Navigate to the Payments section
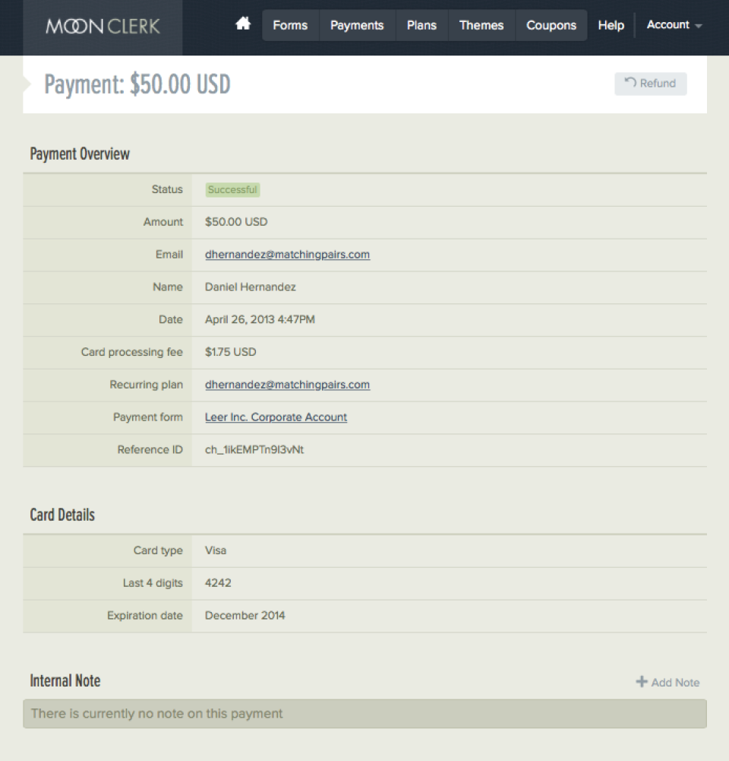 pos(357,25)
